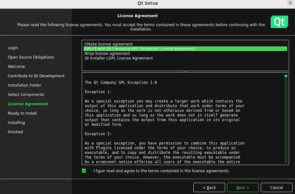
Task: Click License Agreement step in sidebar
Action: pyautogui.click(x=28, y=104)
